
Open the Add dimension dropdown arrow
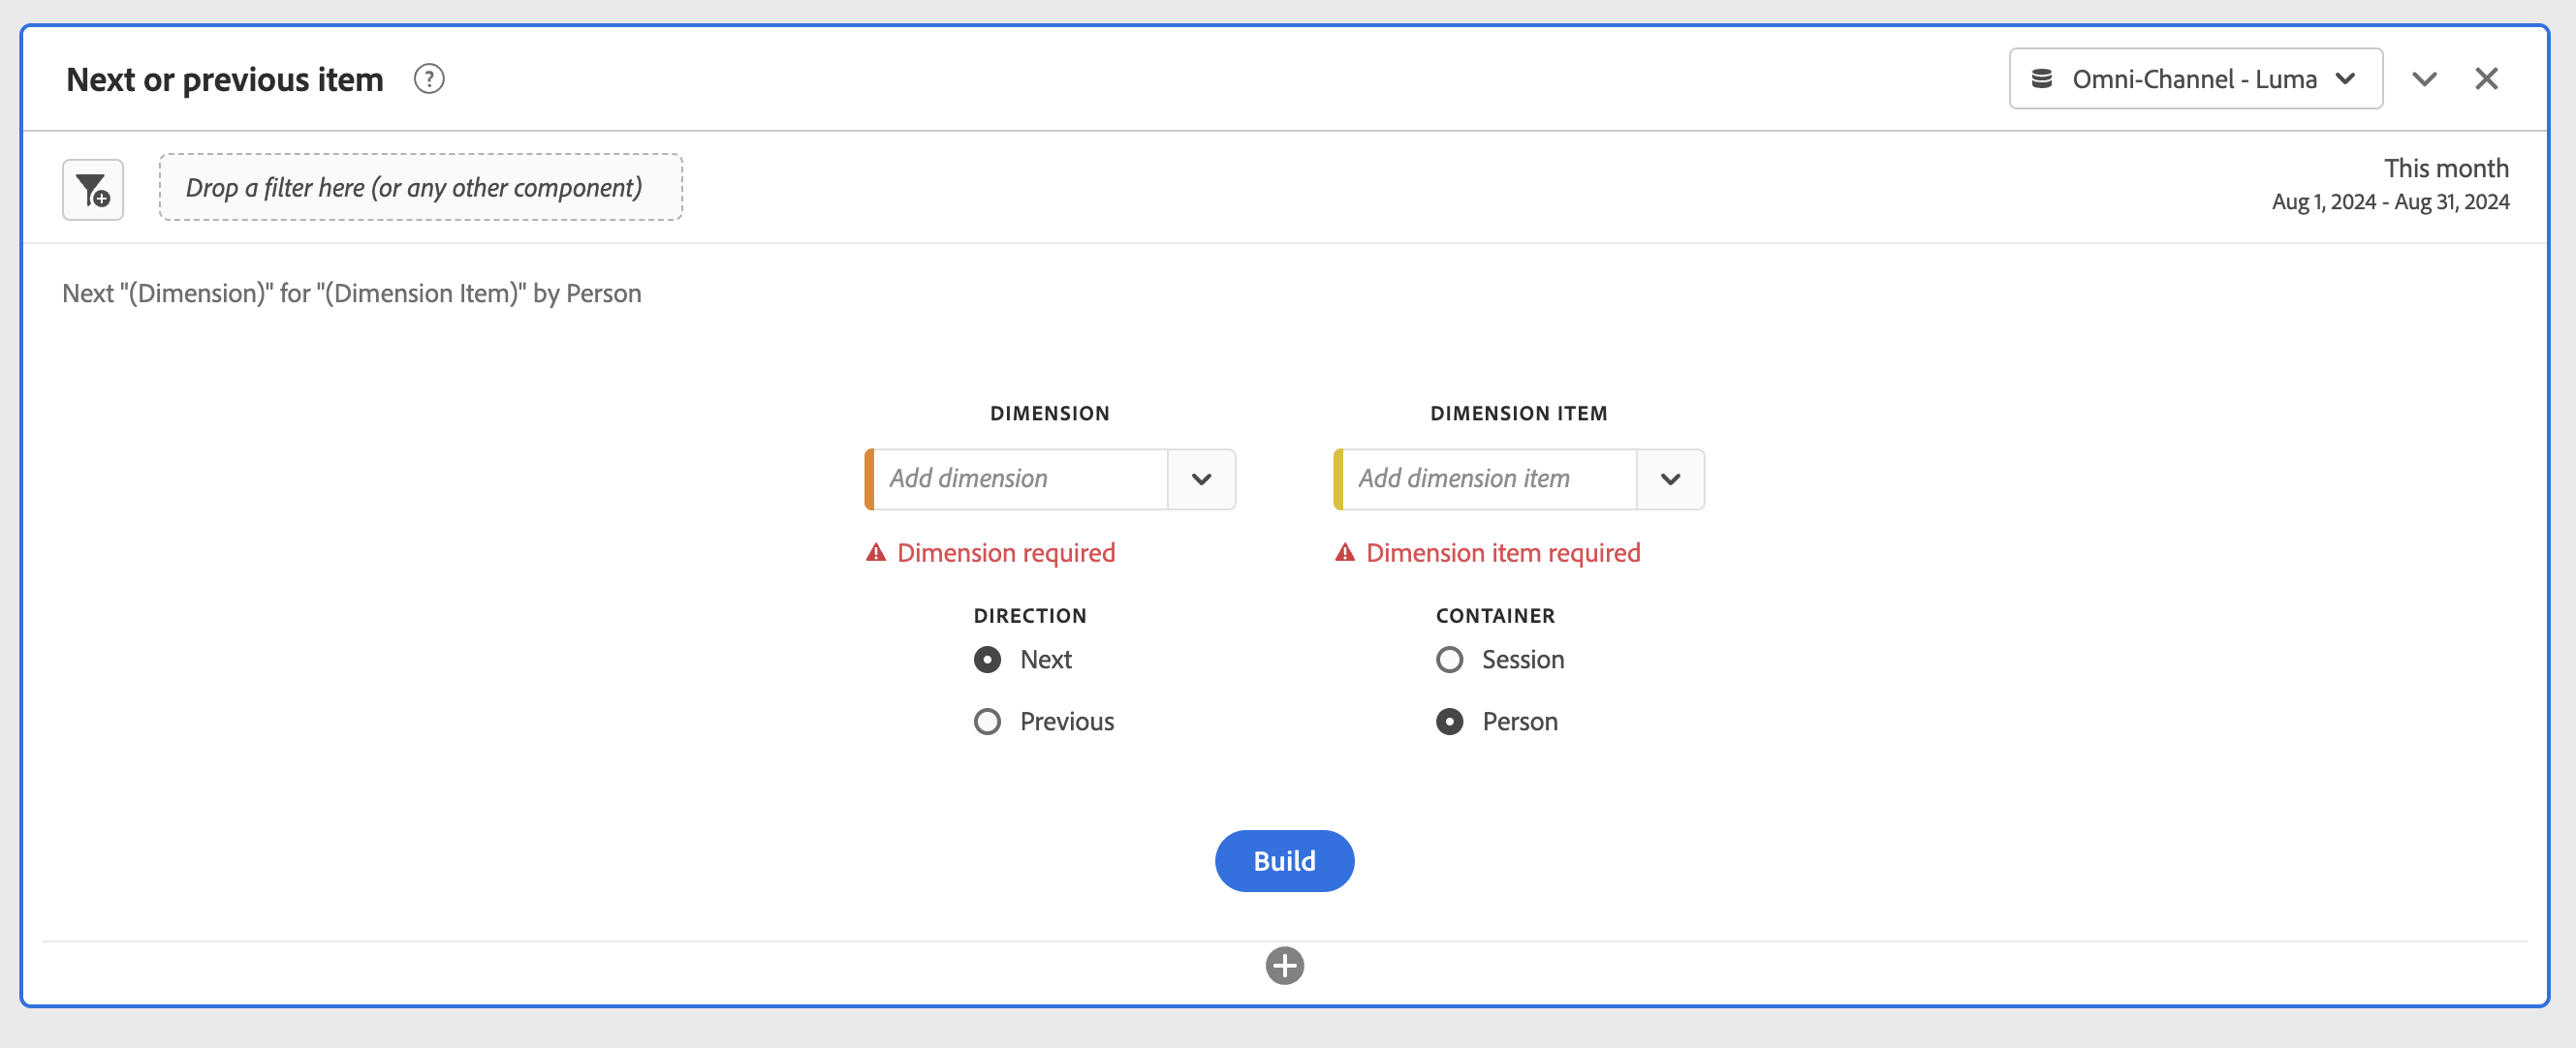point(1201,479)
